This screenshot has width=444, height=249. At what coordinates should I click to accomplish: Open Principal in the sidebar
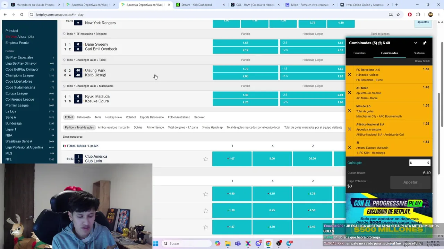coord(12,31)
